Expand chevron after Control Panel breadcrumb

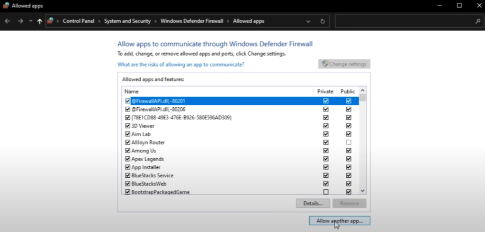pyautogui.click(x=99, y=21)
